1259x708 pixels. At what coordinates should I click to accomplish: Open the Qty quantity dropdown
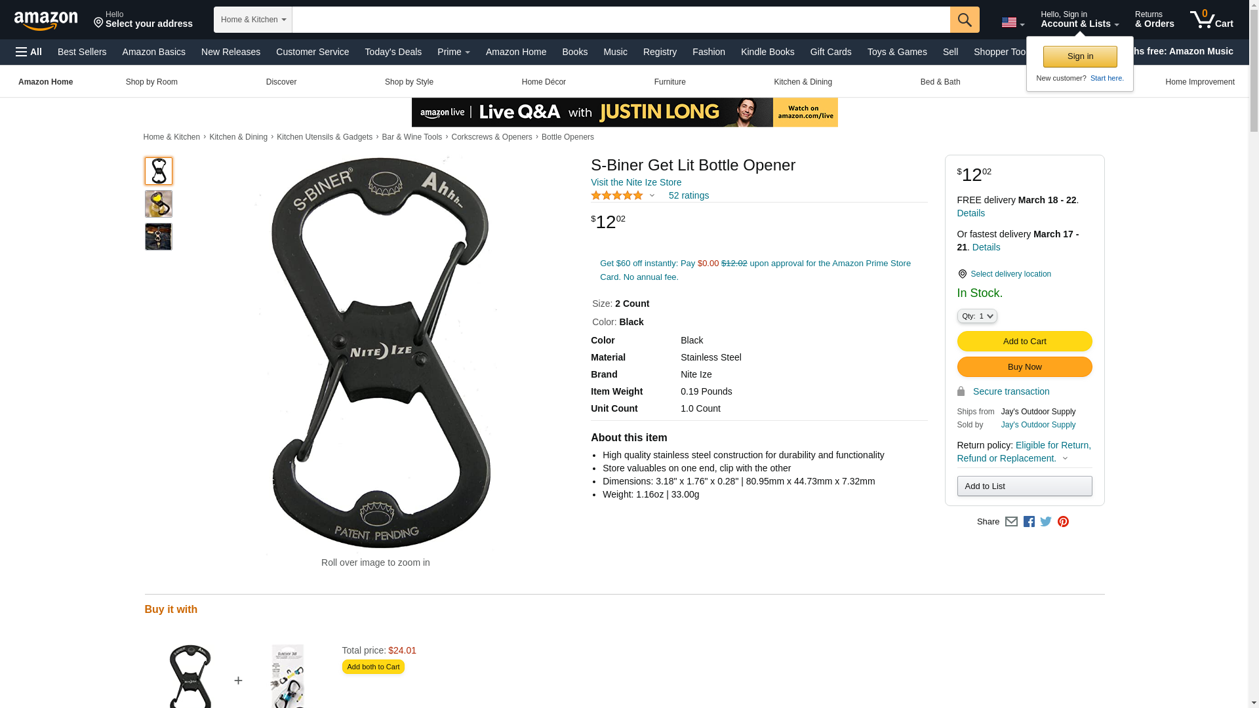[x=977, y=316]
